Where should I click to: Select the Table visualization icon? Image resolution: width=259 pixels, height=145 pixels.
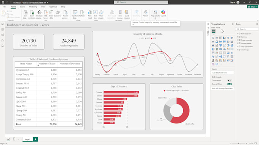(x=224, y=53)
